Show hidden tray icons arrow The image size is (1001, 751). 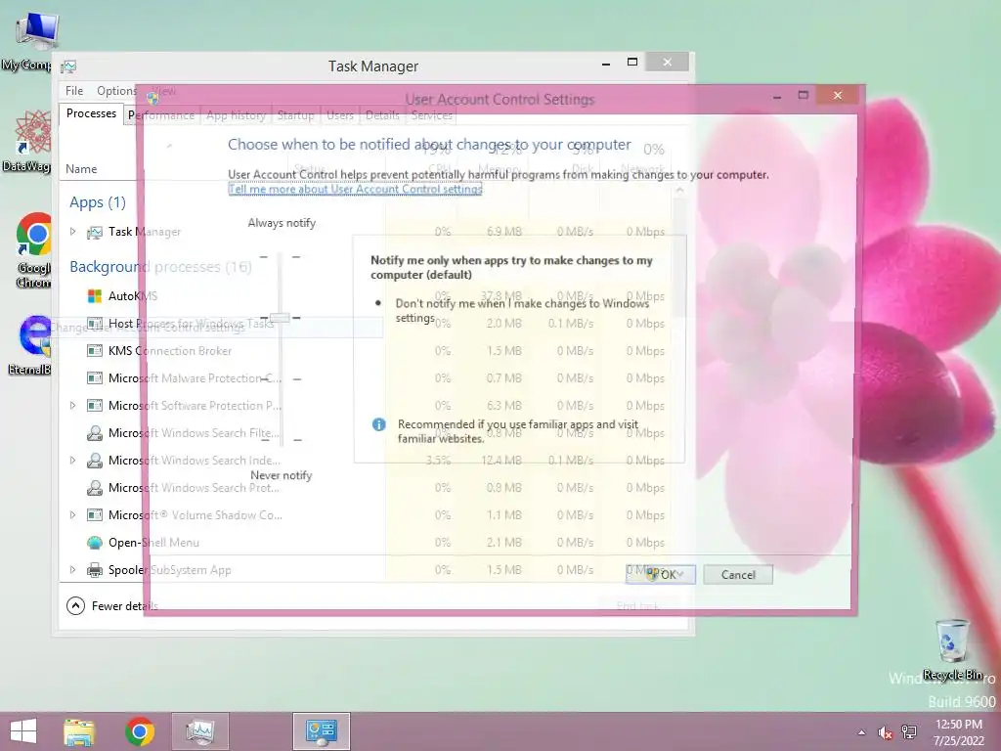pos(862,732)
